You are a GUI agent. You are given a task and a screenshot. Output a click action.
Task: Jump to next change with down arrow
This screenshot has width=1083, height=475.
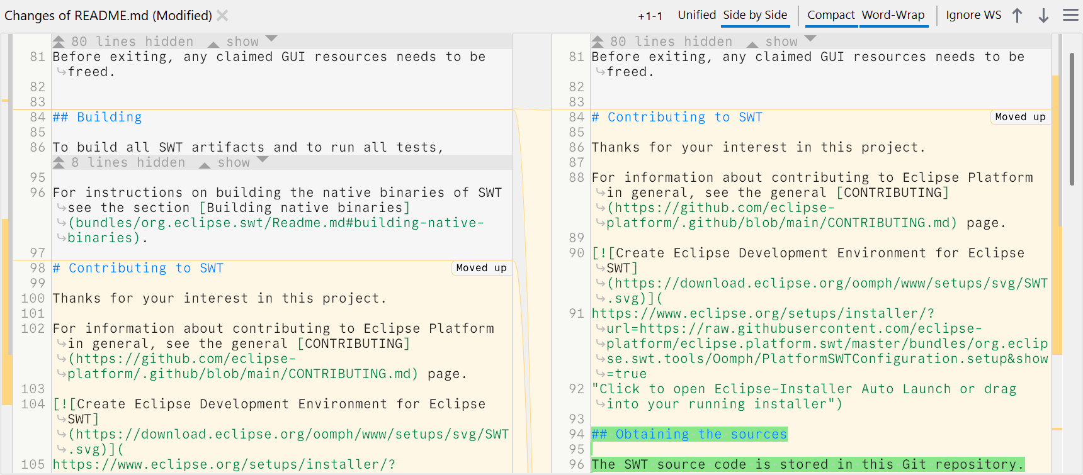point(1043,15)
